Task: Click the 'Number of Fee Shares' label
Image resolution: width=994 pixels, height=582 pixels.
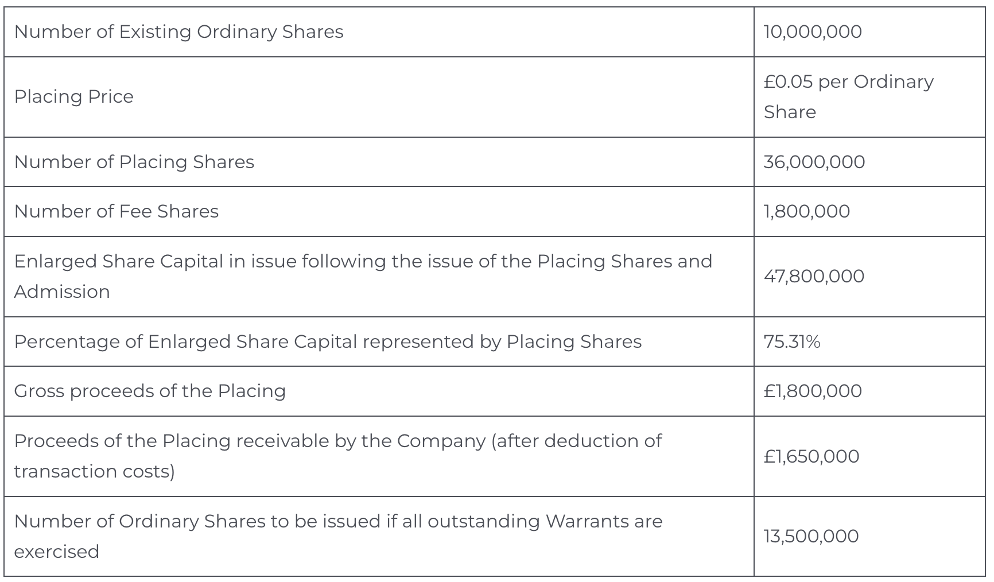Action: [116, 211]
